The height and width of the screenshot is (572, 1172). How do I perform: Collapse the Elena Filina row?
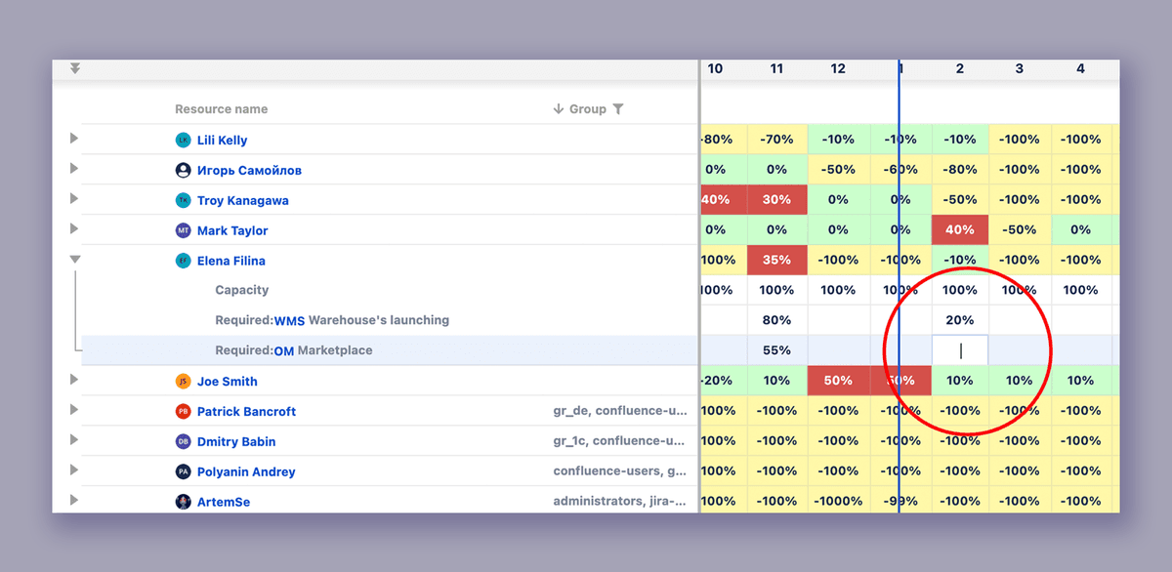coord(74,260)
